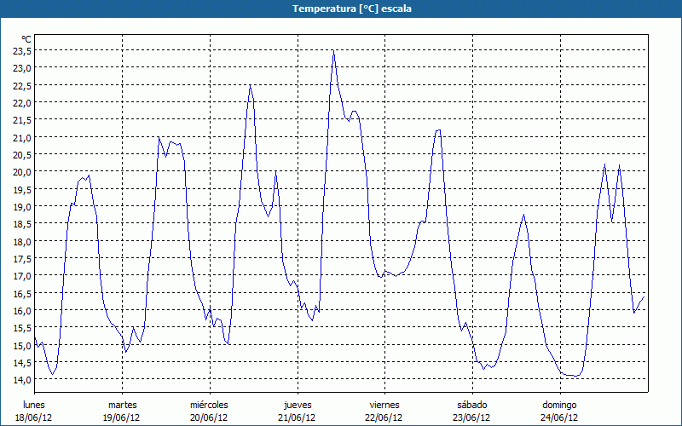Select the 14,0 temperature axis label
The height and width of the screenshot is (426, 682).
point(22,380)
